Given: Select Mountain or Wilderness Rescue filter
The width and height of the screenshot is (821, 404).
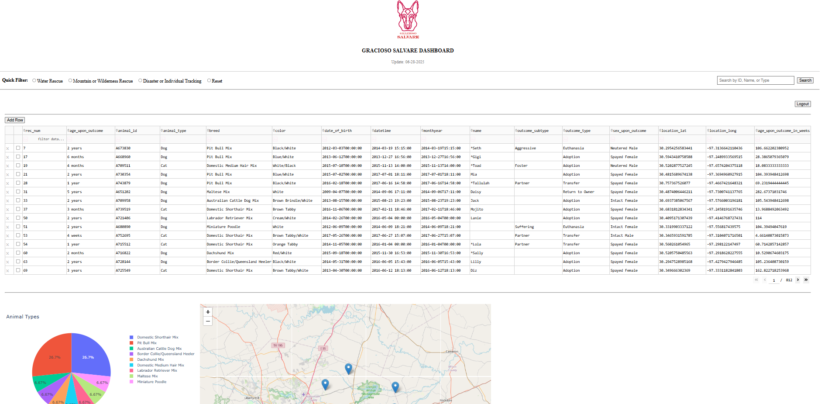Looking at the screenshot, I should pyautogui.click(x=70, y=80).
